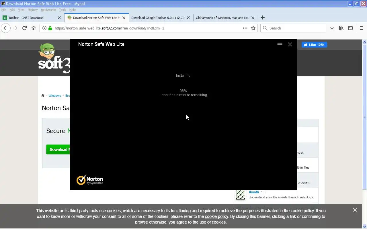367x229 pixels.
Task: Click the scrollbar up arrow
Action: [x=365, y=42]
